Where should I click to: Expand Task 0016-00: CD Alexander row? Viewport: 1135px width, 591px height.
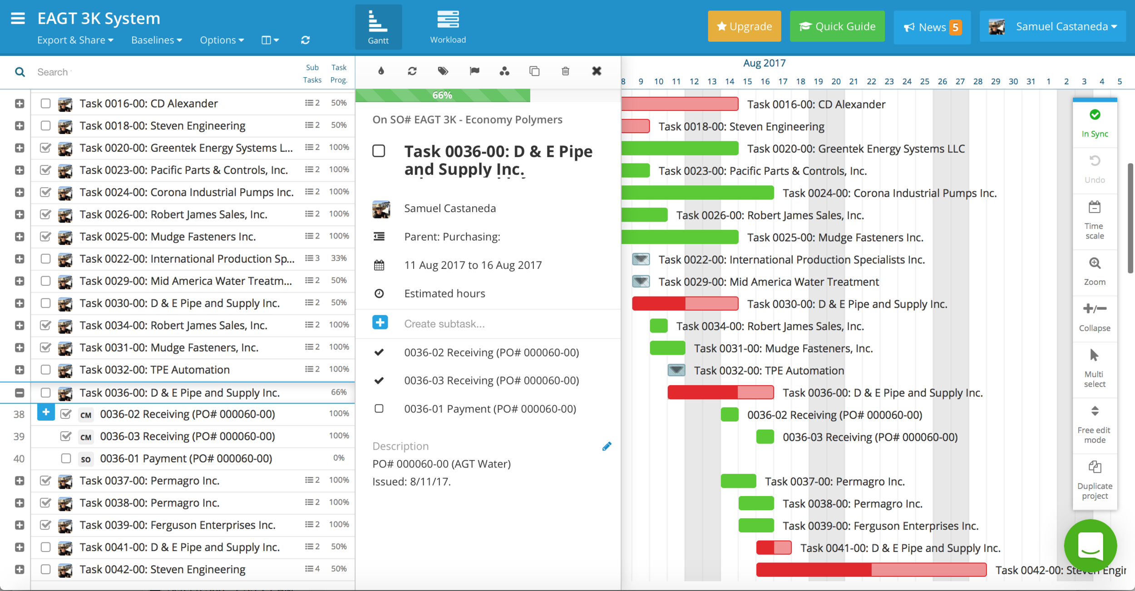pyautogui.click(x=20, y=104)
